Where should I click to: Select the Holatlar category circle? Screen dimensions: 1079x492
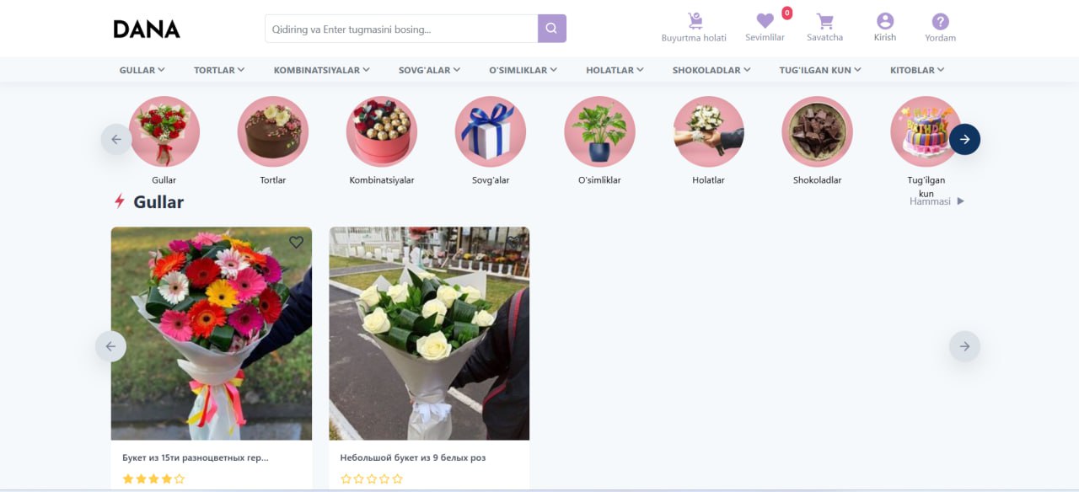click(709, 131)
